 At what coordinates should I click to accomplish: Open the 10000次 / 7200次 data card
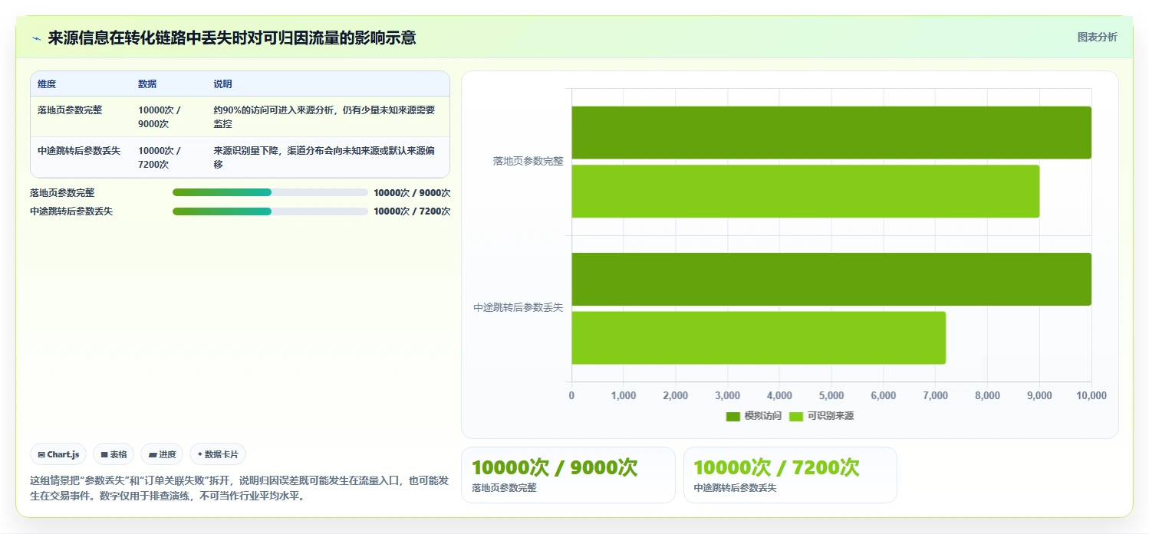[x=790, y=475]
